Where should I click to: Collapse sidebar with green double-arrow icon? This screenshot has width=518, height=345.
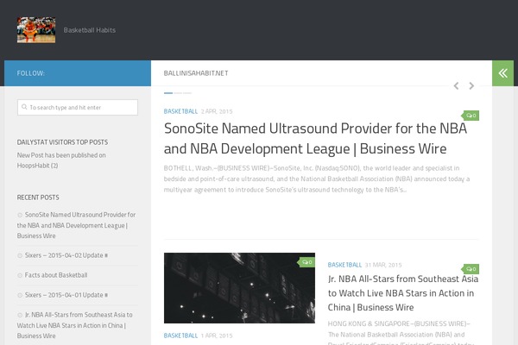point(502,73)
